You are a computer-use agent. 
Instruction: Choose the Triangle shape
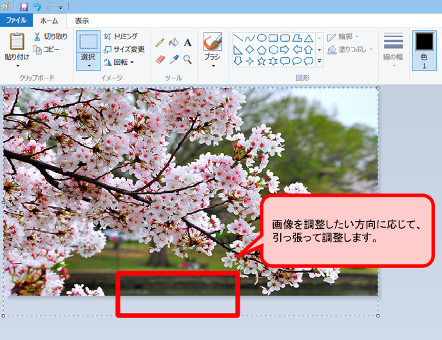(309, 38)
